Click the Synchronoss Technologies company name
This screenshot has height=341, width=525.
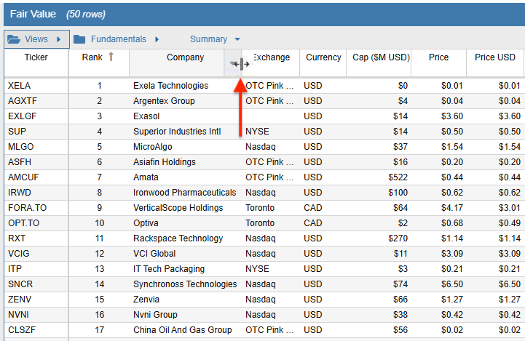click(185, 284)
